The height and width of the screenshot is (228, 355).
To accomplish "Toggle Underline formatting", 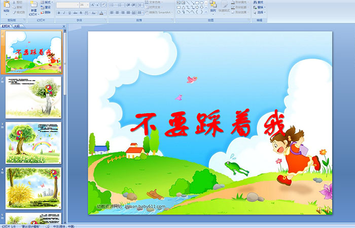I will tap(70, 12).
